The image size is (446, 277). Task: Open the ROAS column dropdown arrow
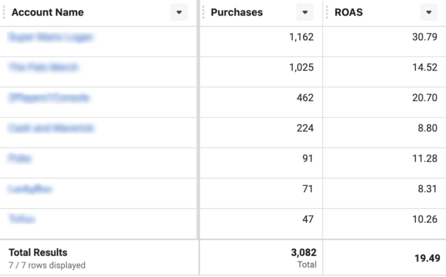429,12
